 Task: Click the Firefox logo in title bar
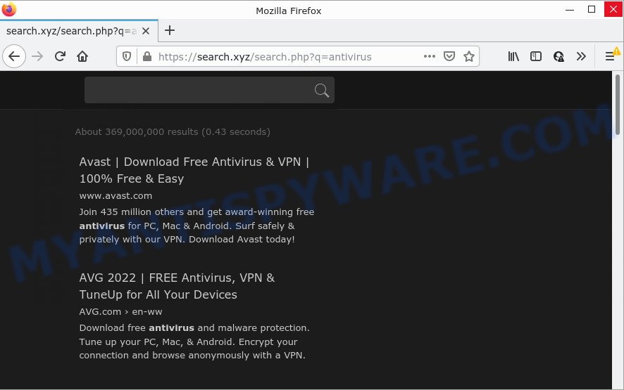pyautogui.click(x=8, y=9)
